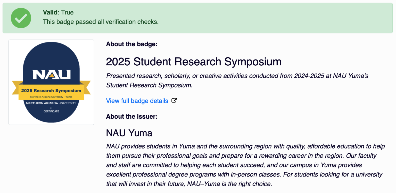Click Northern Arizona University text on badge

pos(51,103)
